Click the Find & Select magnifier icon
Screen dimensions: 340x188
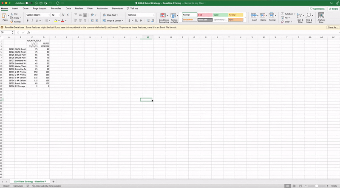309,16
